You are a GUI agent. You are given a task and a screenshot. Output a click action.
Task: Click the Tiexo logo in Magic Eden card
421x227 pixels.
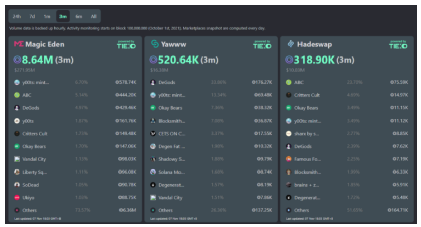126,45
